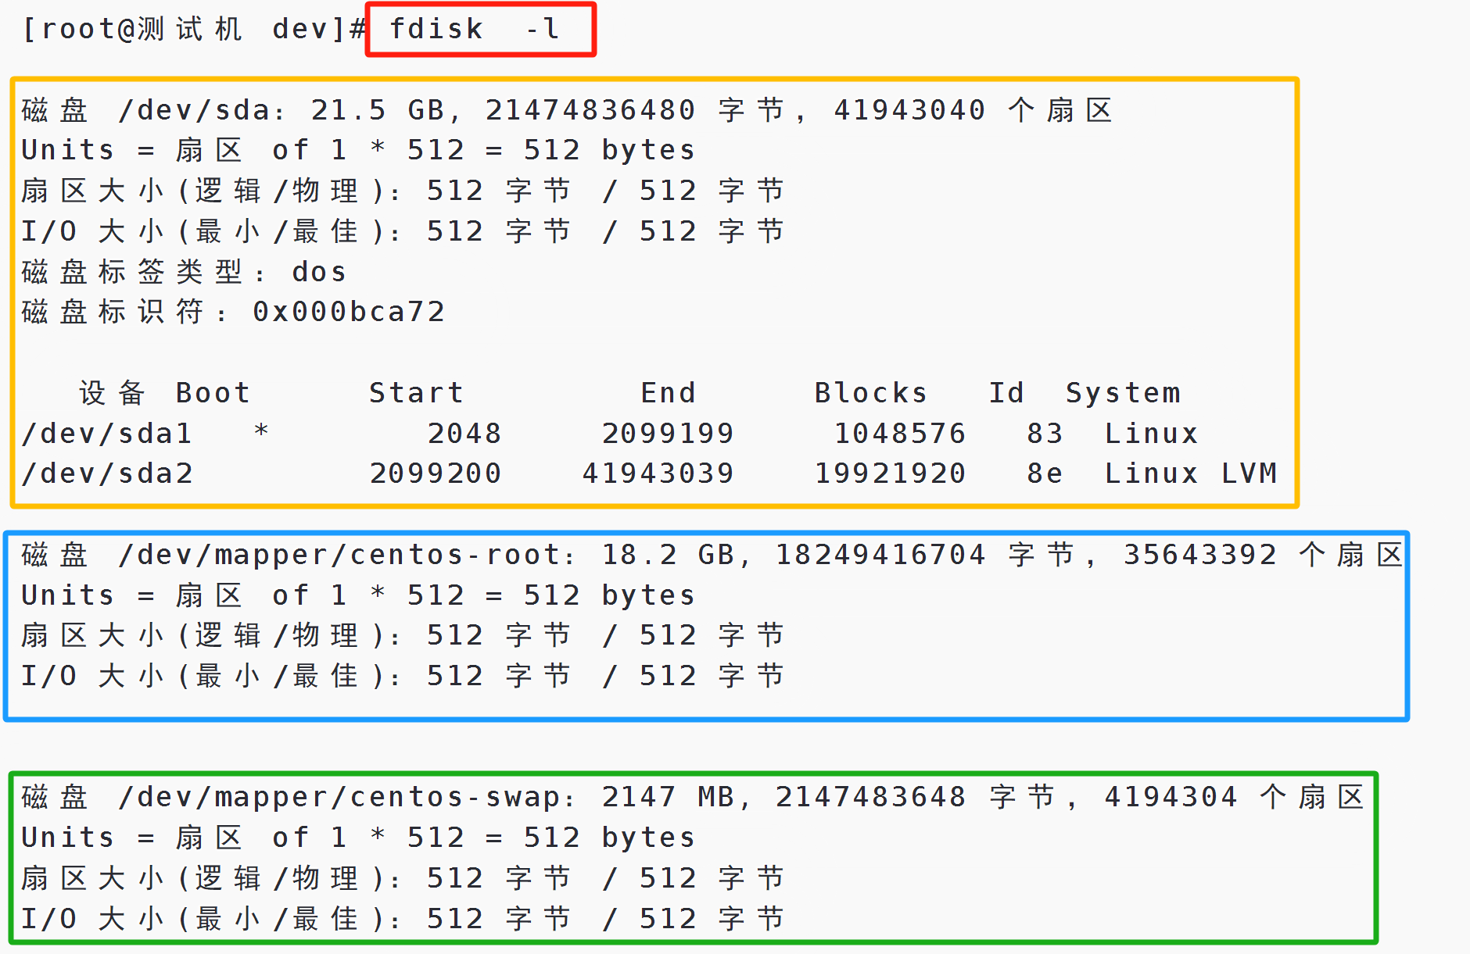Click the '/dev/mapper/centos-swap:' device path
The image size is (1470, 954).
(346, 798)
